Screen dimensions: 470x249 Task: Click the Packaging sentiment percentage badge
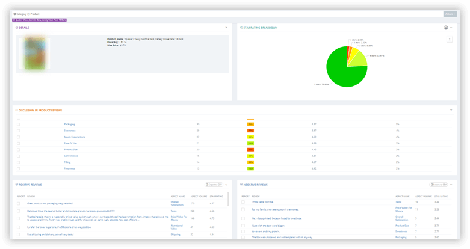(x=250, y=124)
